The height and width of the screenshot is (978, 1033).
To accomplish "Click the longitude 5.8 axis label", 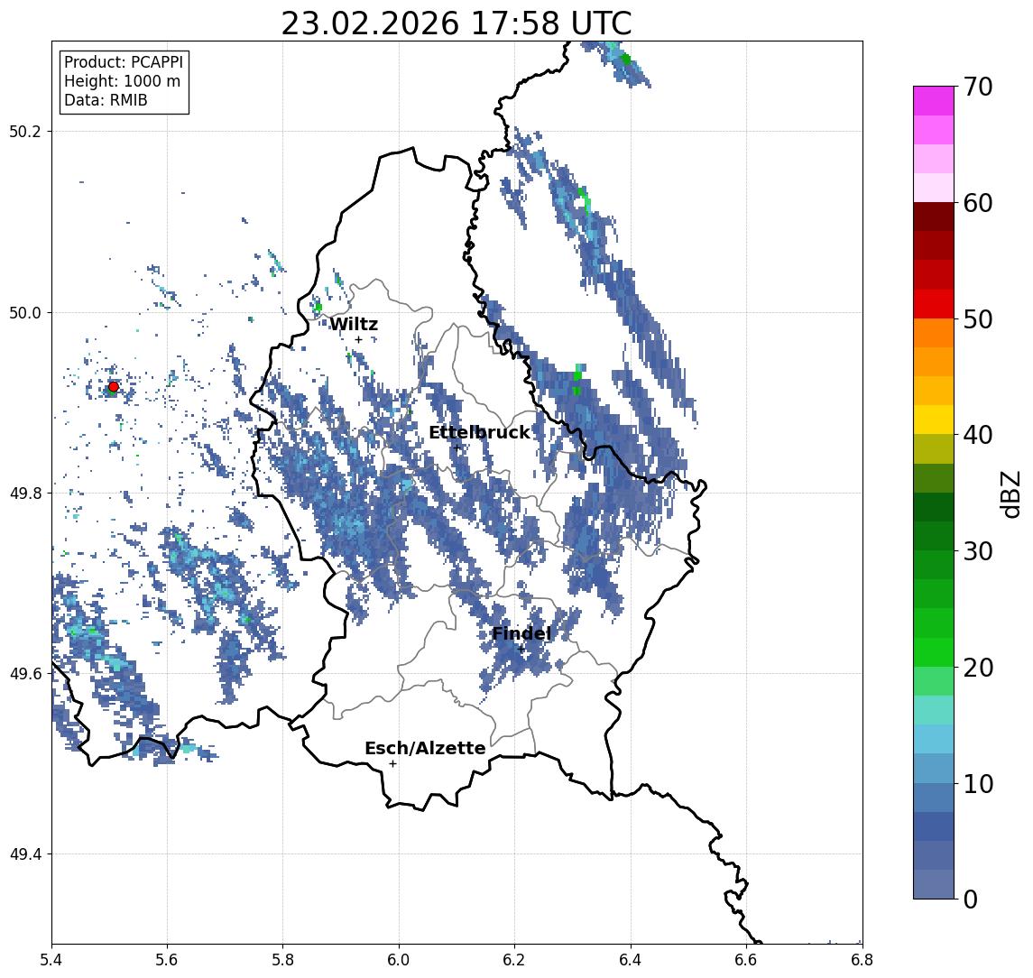I will tap(283, 960).
